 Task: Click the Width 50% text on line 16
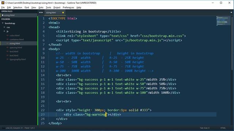coord(156,84)
